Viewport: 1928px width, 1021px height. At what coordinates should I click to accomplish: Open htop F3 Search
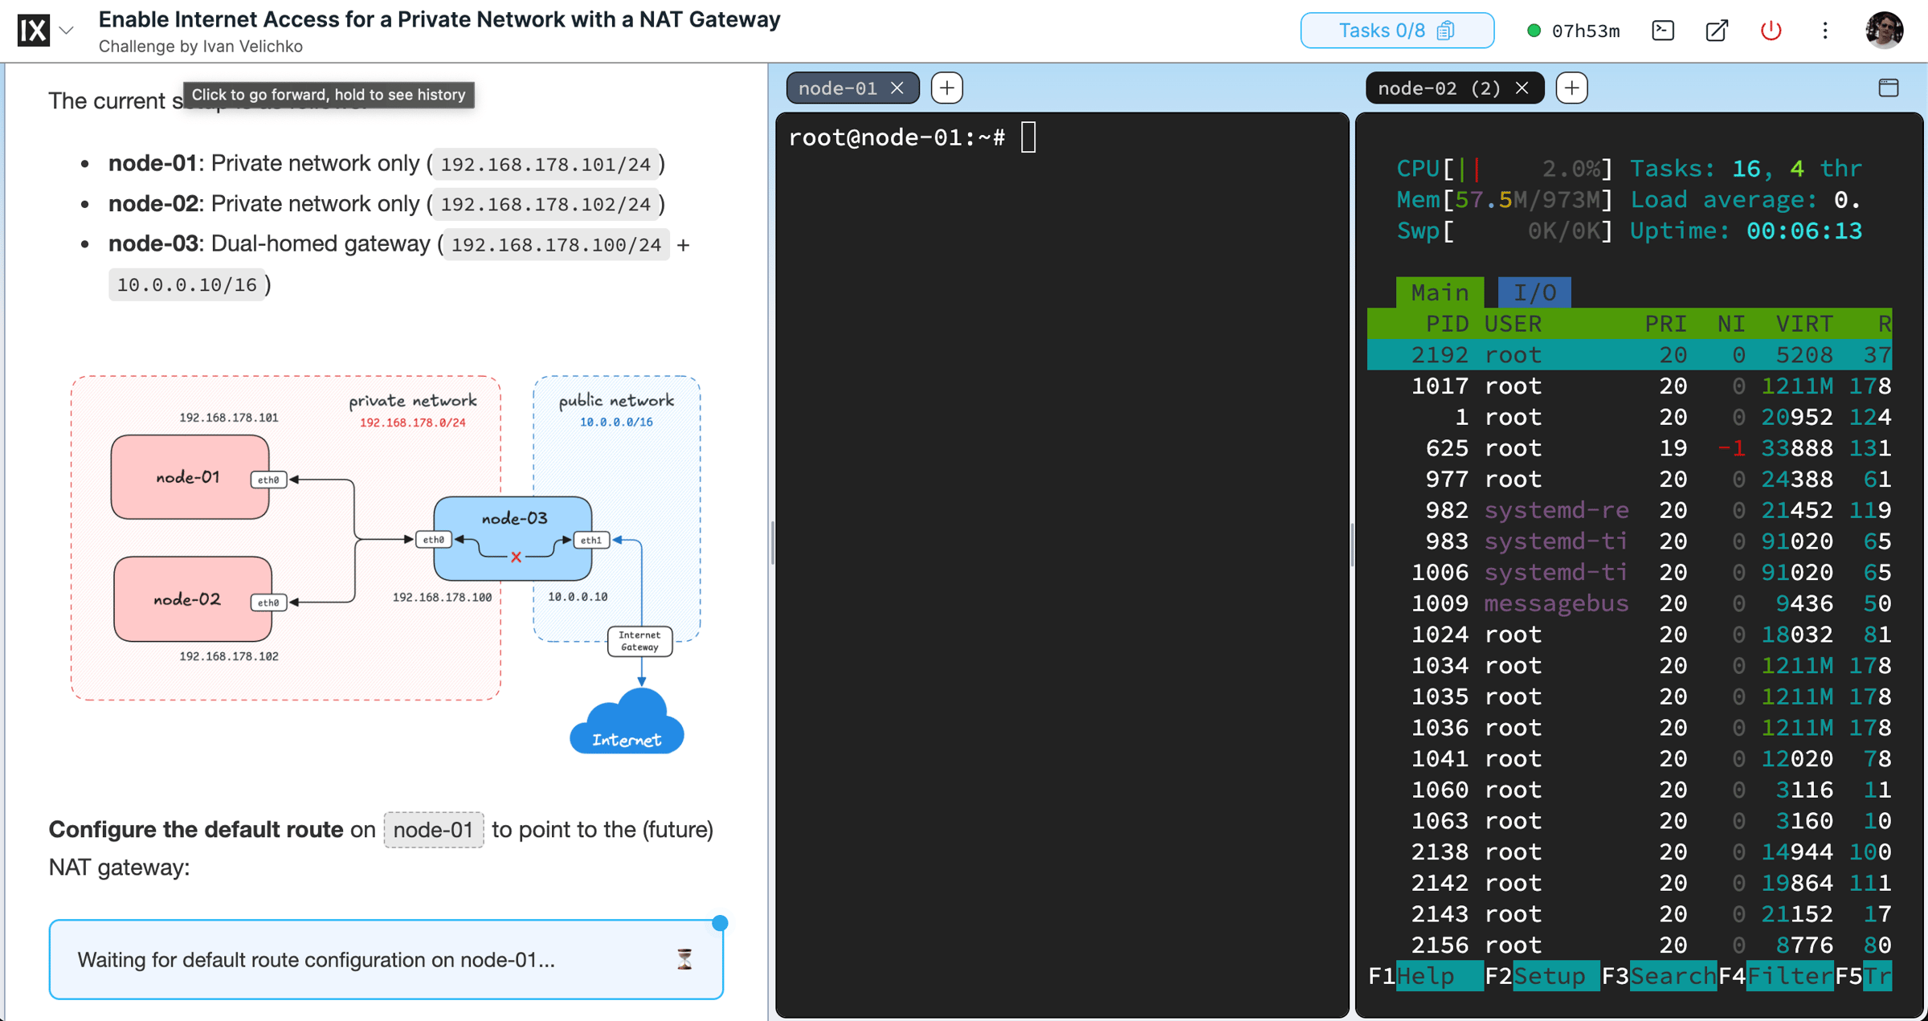click(1659, 976)
